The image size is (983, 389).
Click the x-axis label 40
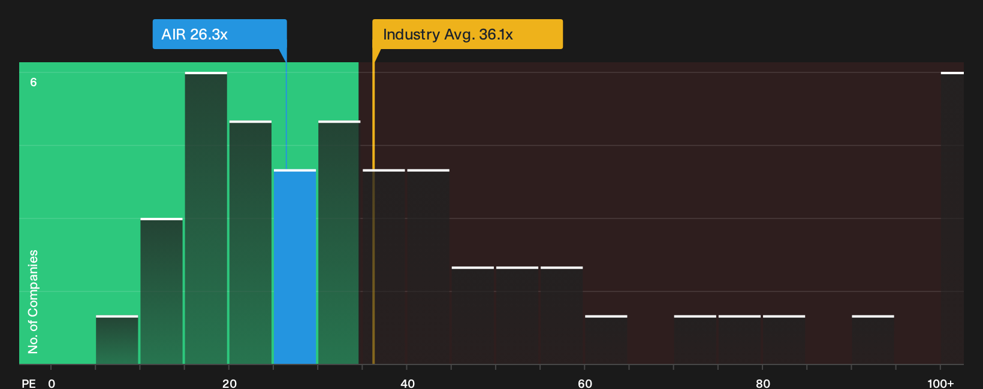pos(408,383)
